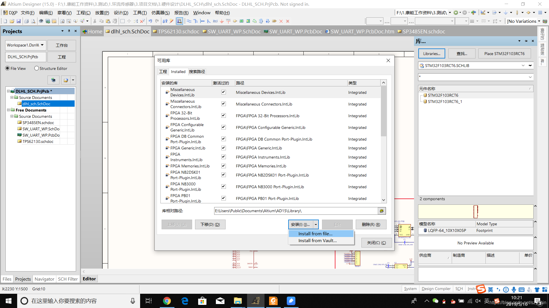Click the Save floppy disk toolbar icon

click(18, 21)
